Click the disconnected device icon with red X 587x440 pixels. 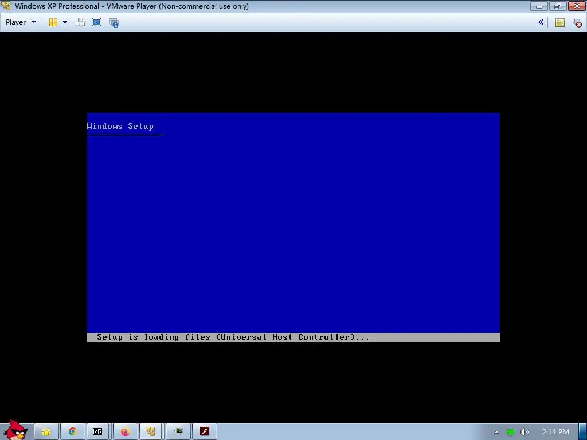coord(577,23)
